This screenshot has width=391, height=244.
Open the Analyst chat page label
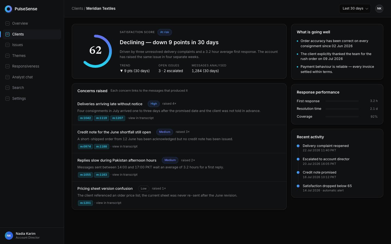pyautogui.click(x=23, y=77)
